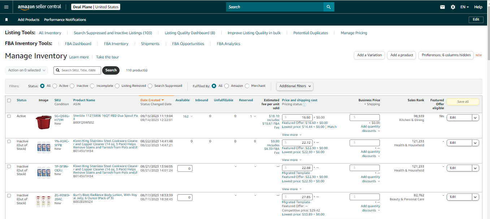Expand Reserved 1 chevron for Sterilite row
Viewport: 490px width, 219px height.
255,116
